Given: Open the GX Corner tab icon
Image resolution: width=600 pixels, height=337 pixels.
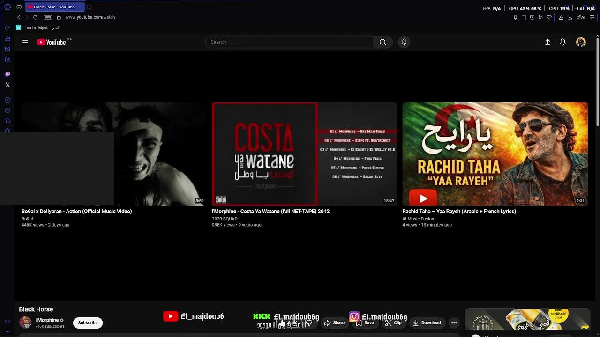Looking at the screenshot, I should [x=19, y=7].
